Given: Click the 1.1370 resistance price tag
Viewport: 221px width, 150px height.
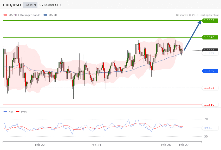Looking at the screenshot, I should 210,37.
